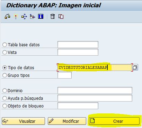Click the title text Dictionary ABAP: Imagen inicial

tap(54, 5)
